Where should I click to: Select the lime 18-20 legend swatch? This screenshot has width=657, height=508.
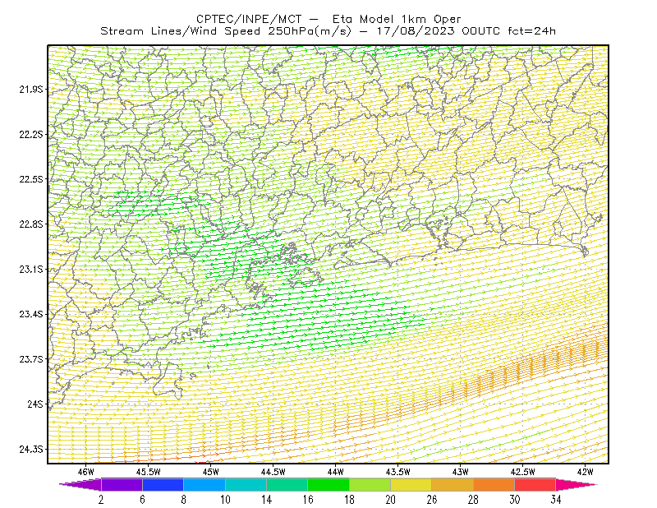[x=370, y=484]
